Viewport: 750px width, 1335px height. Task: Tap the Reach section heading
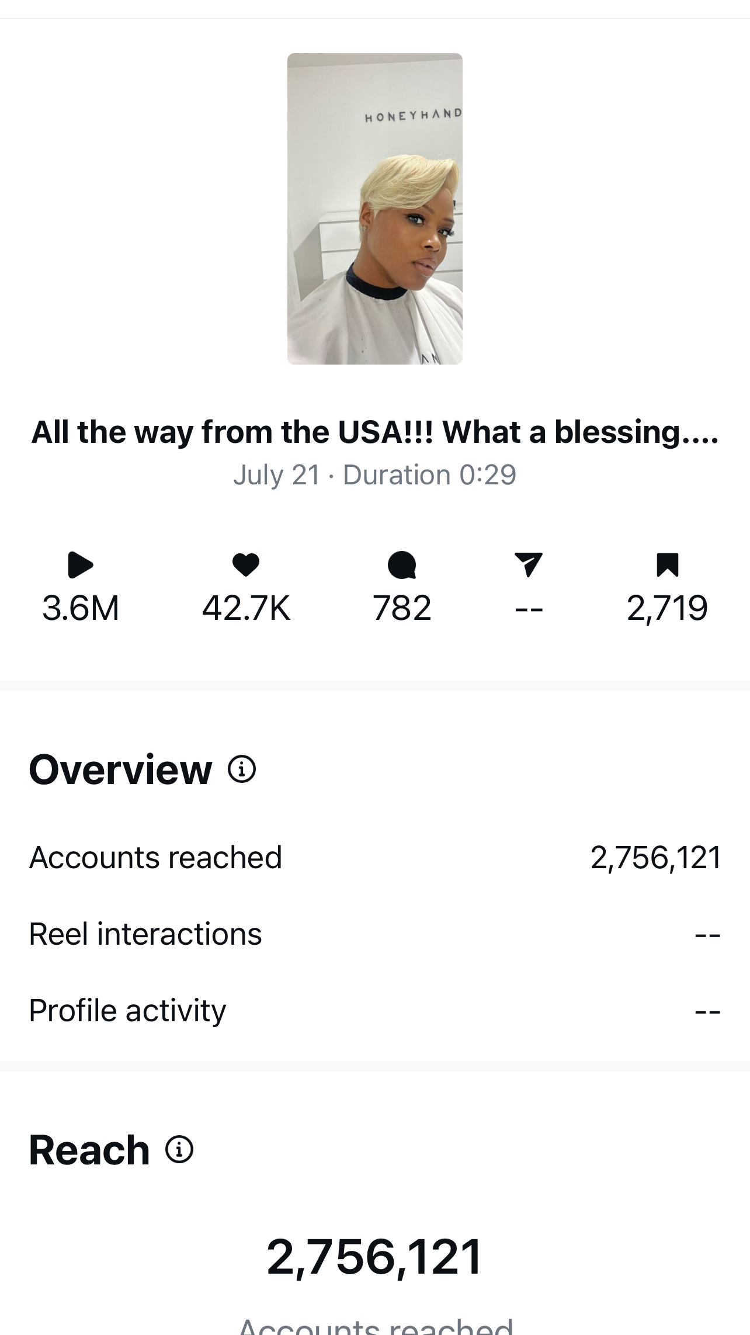(x=89, y=1150)
